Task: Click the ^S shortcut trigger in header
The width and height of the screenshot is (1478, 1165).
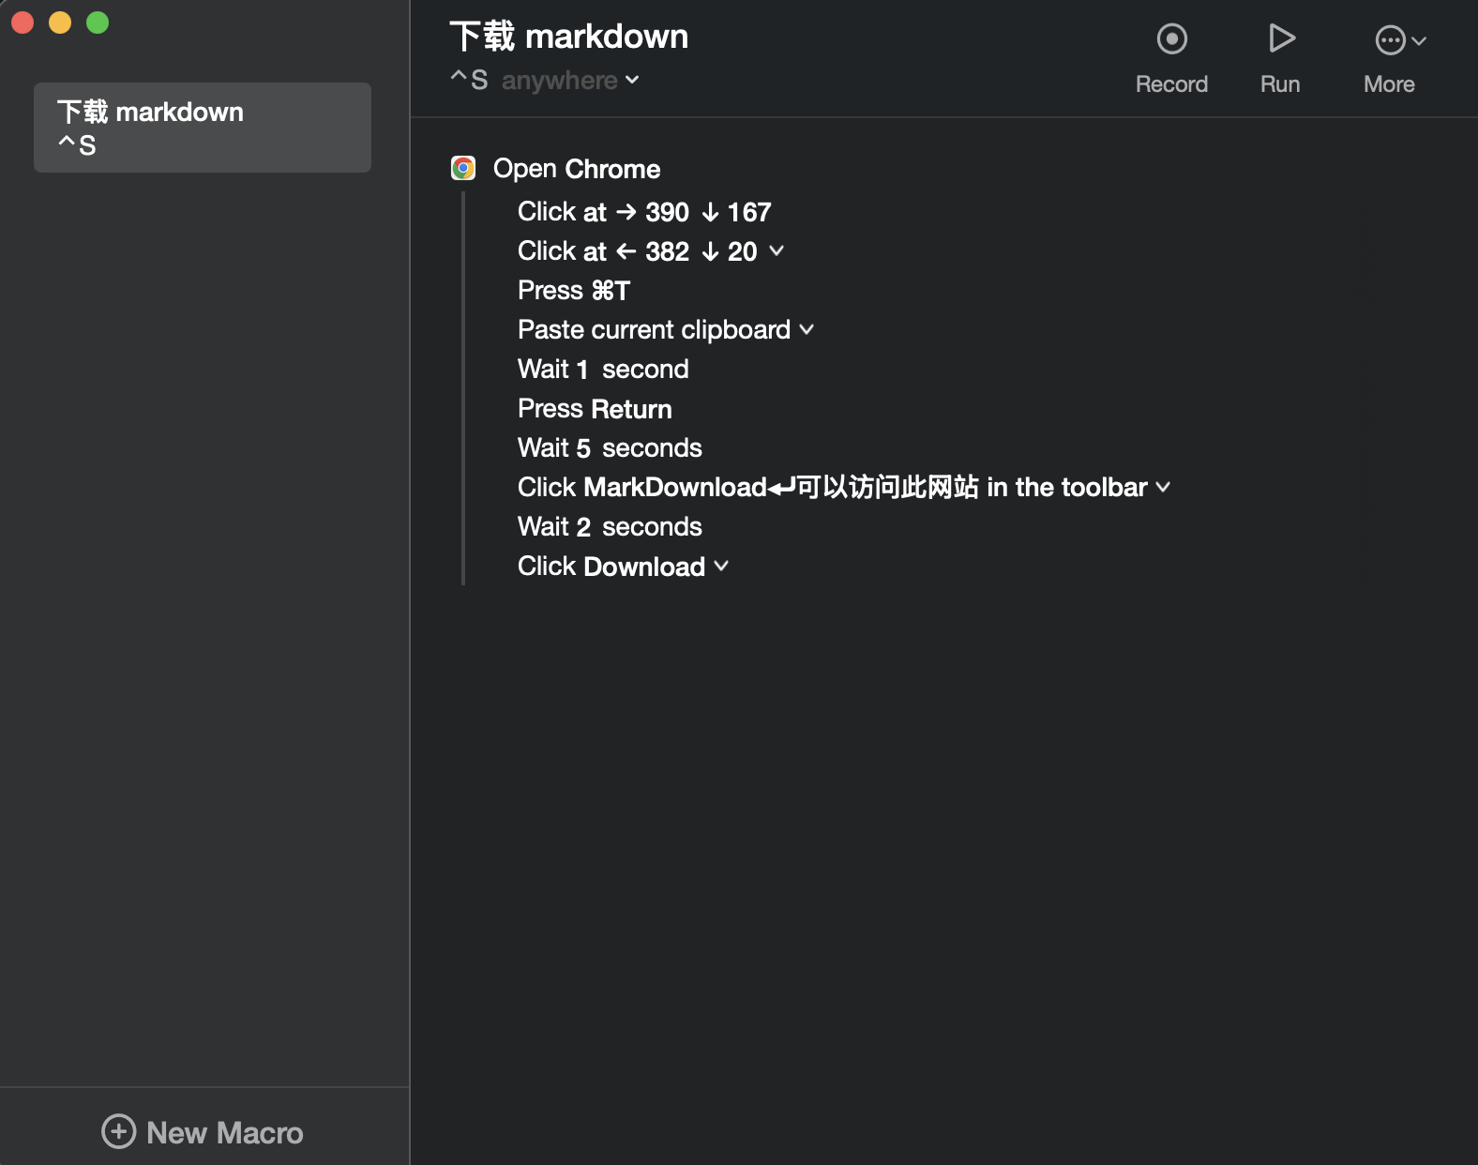Action: click(x=469, y=80)
